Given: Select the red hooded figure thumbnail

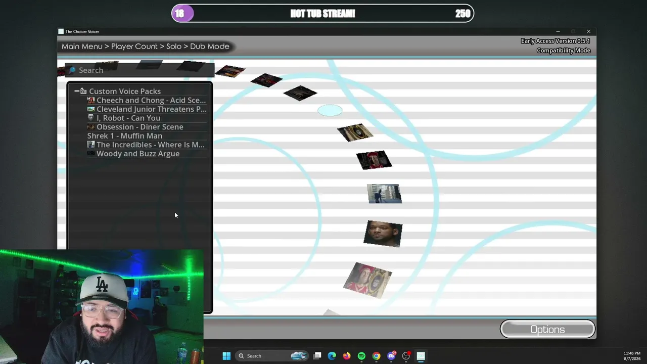Looking at the screenshot, I should pyautogui.click(x=374, y=160).
